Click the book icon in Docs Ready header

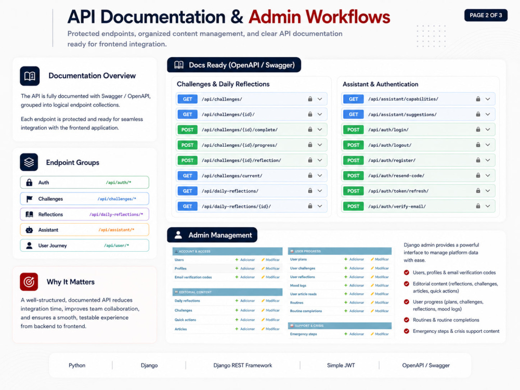[179, 65]
